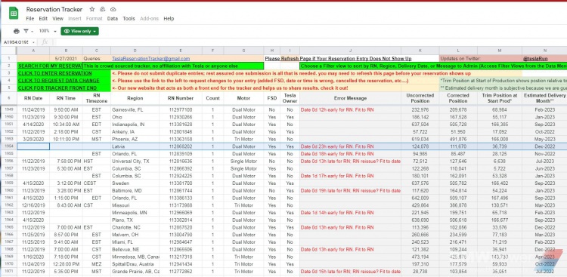Print the spreadsheet using the printer icon
The image size is (567, 277).
17,31
